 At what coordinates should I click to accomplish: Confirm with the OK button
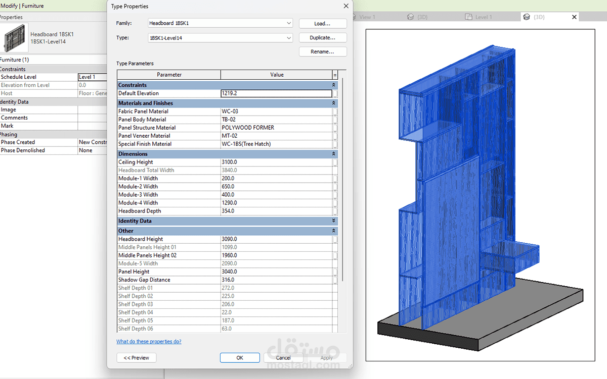(x=240, y=357)
